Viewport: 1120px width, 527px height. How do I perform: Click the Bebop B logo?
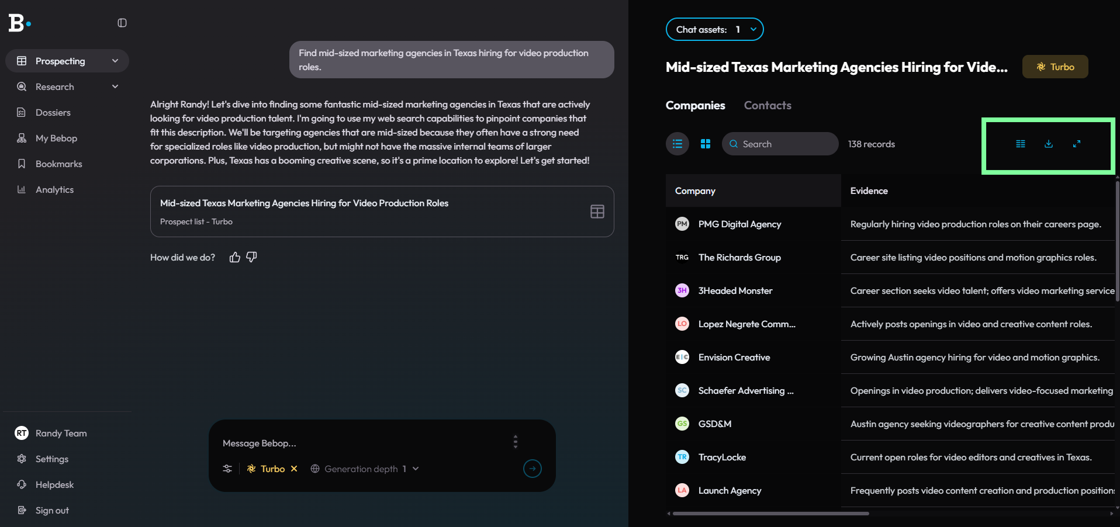pos(19,23)
